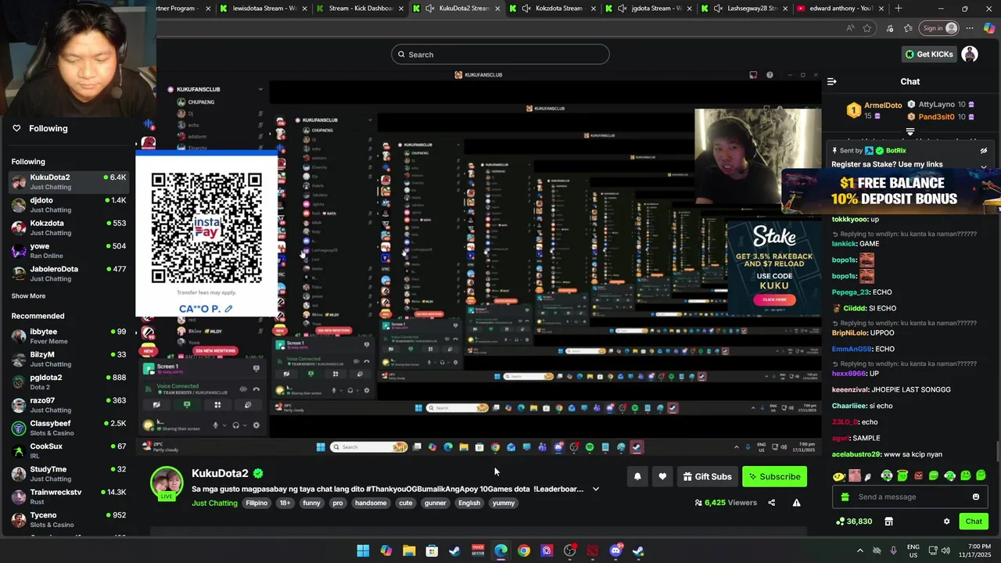
Task: Click the profile avatar next to Get KICKs
Action: 970,54
